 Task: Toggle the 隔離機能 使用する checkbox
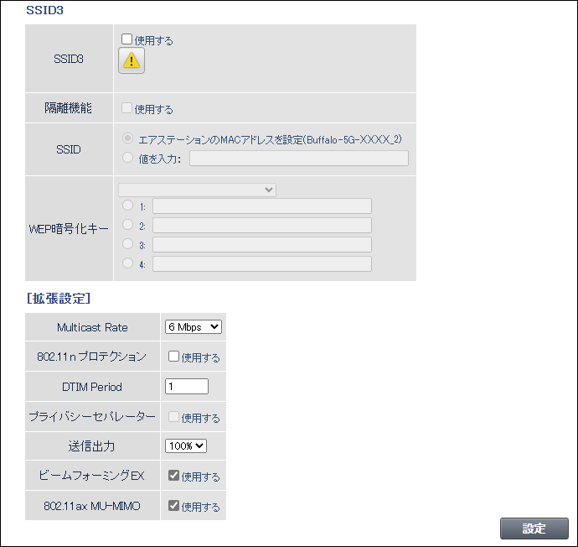pos(126,108)
